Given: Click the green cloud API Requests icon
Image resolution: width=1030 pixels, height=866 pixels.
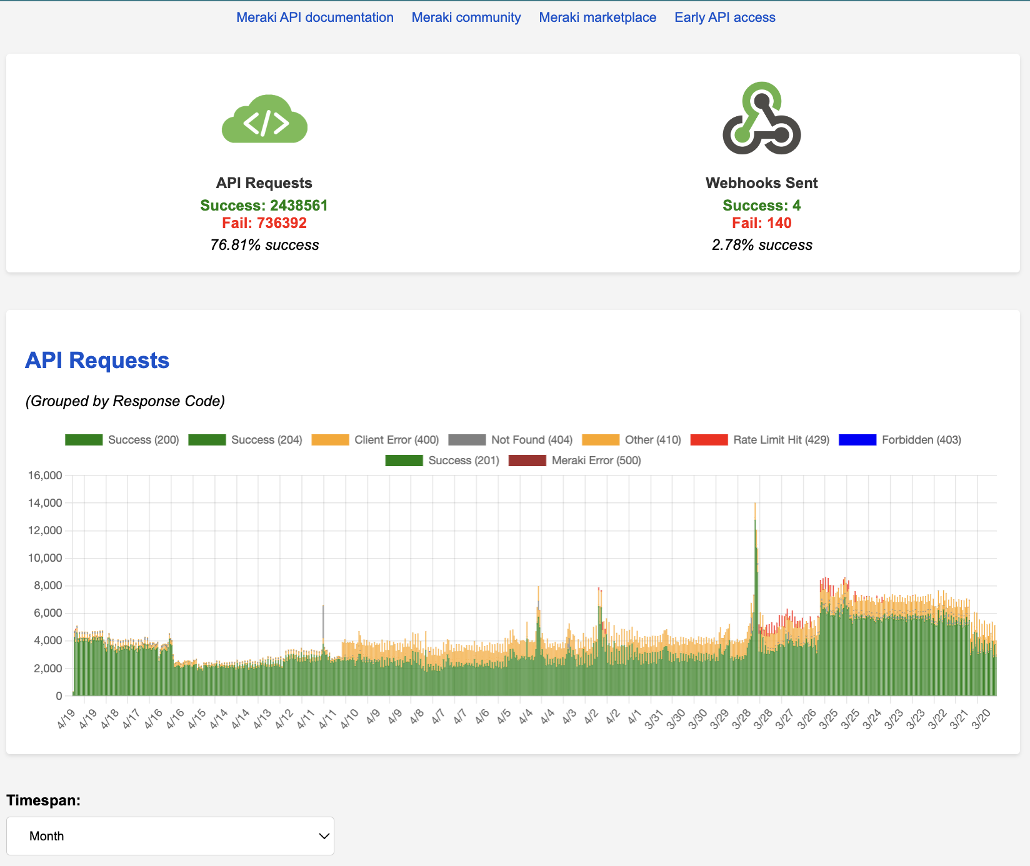Looking at the screenshot, I should [264, 119].
